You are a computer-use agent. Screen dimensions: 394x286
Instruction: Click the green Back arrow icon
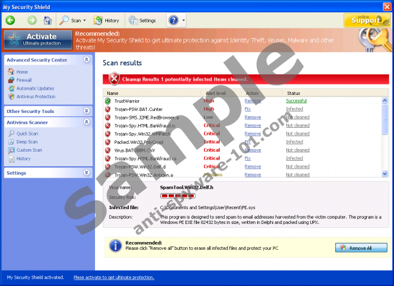pyautogui.click(x=10, y=20)
